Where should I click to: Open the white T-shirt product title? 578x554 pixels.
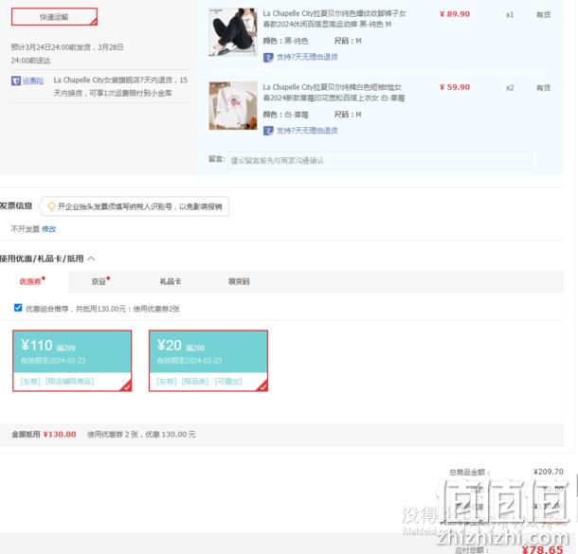click(334, 93)
